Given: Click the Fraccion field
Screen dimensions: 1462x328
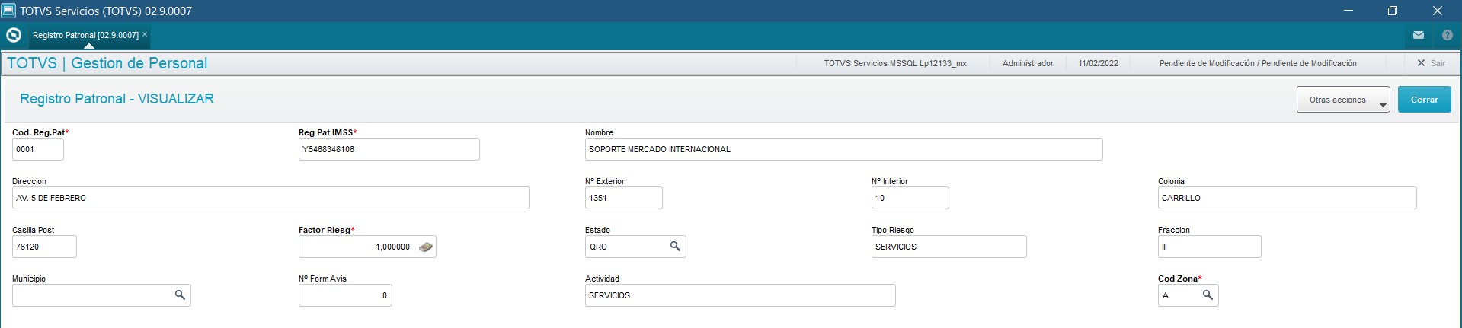Looking at the screenshot, I should coord(1210,247).
